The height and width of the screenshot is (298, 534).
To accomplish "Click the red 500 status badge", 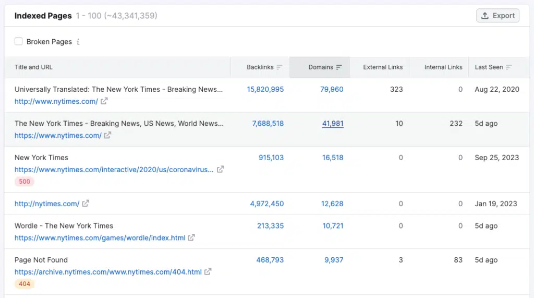I will point(24,182).
